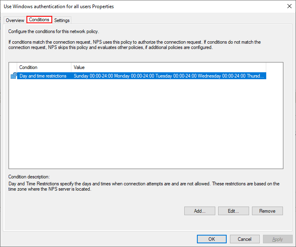
Task: Click the 'Configure the conditions' instruction text
Action: point(54,31)
